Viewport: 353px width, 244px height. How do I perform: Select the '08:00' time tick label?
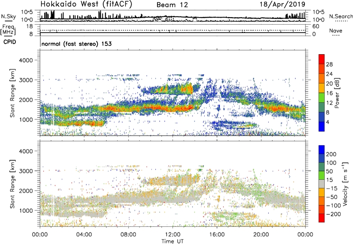(128, 235)
